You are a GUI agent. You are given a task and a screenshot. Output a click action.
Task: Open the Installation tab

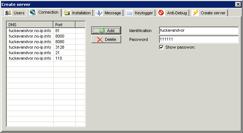point(77,13)
